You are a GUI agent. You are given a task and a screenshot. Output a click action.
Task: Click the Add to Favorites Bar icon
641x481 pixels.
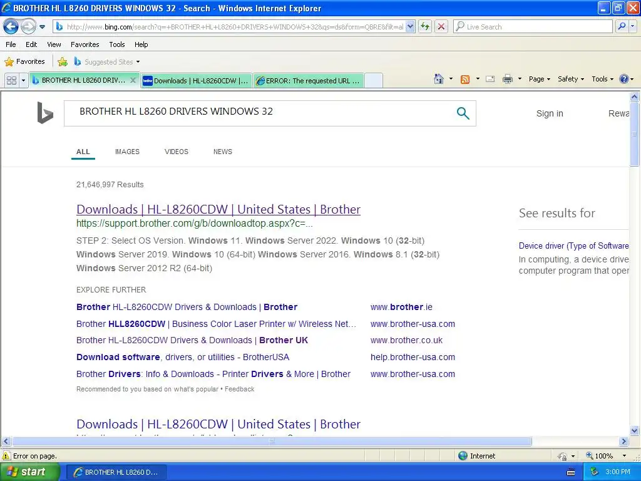pyautogui.click(x=63, y=62)
